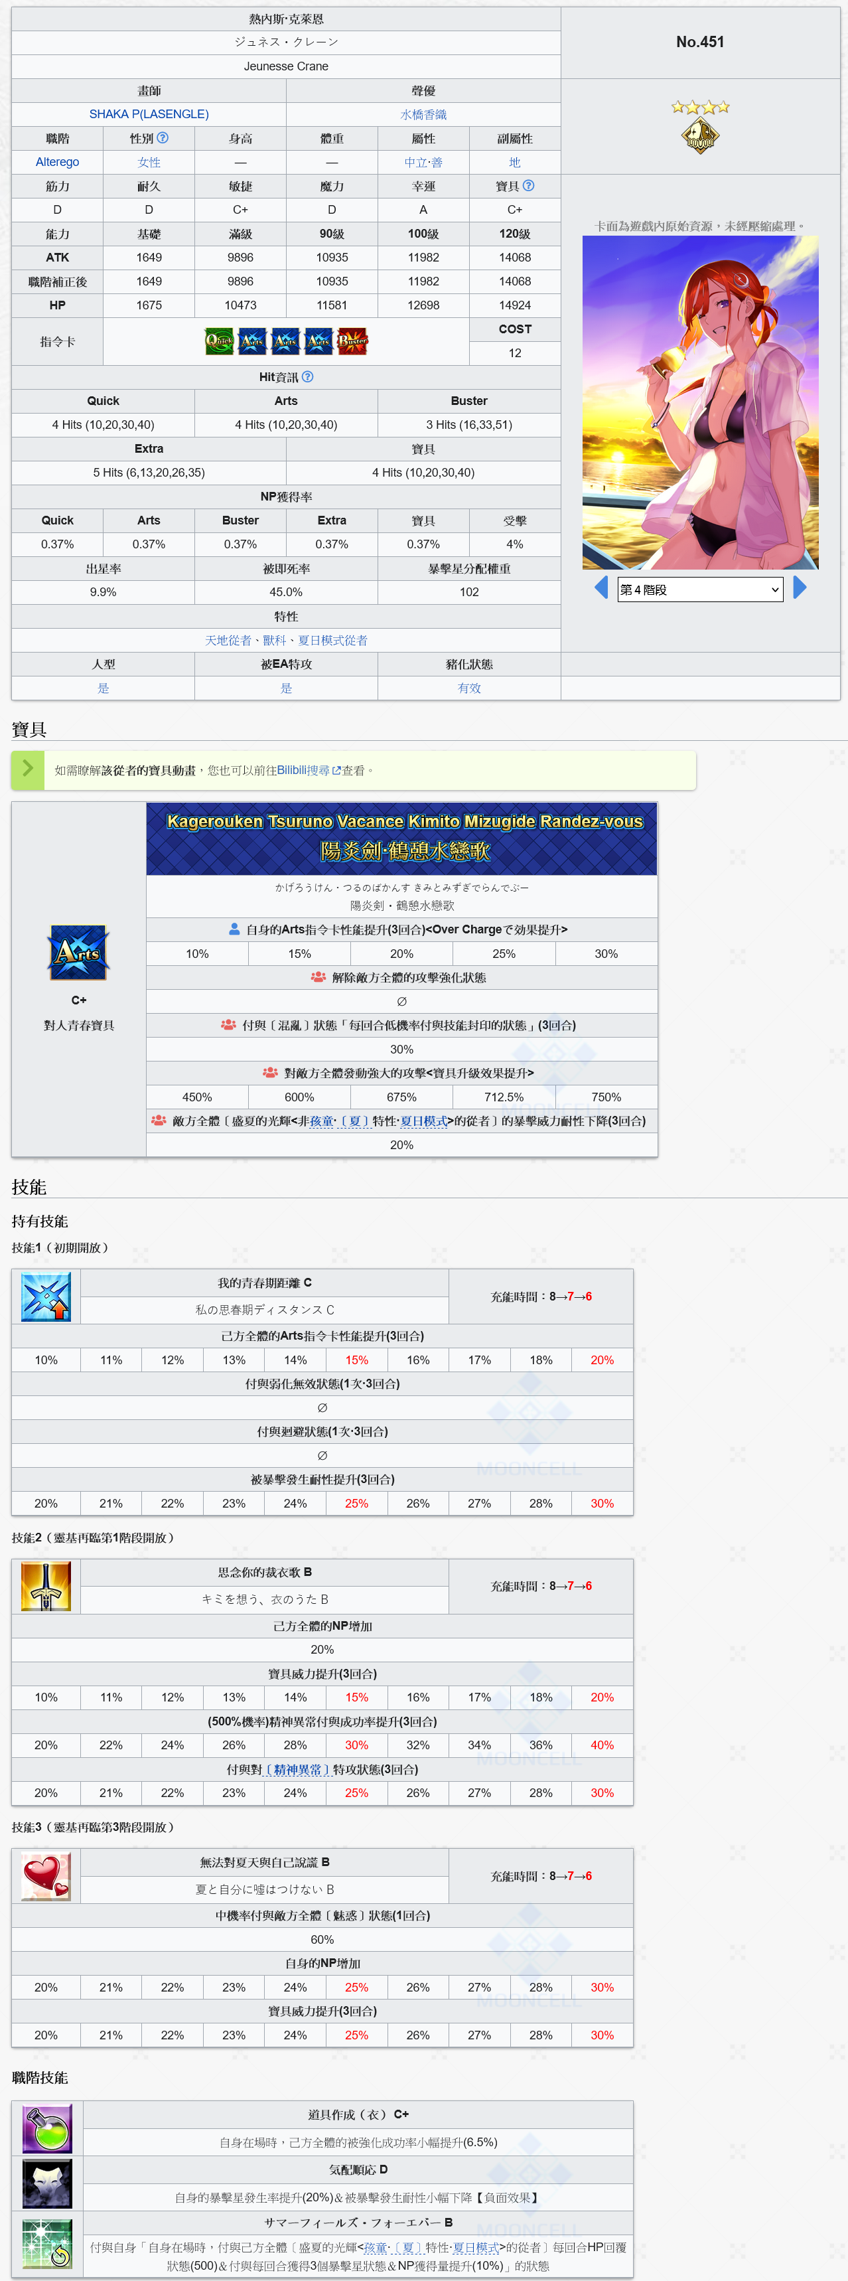Click skill 3 heart icon 無法對夏天與自己說謊
Image resolution: width=848 pixels, height=2281 pixels.
[46, 1876]
